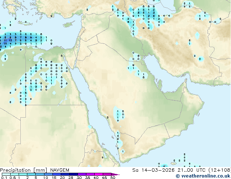Click the dark navy swatch between 25 and 30
This screenshot has height=179, width=231.
(73, 174)
